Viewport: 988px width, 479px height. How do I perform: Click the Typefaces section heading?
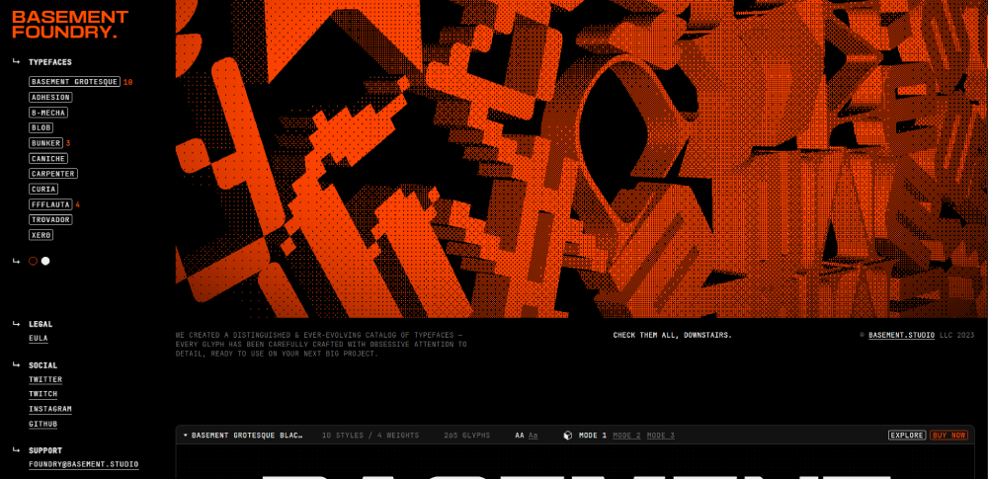tap(49, 62)
